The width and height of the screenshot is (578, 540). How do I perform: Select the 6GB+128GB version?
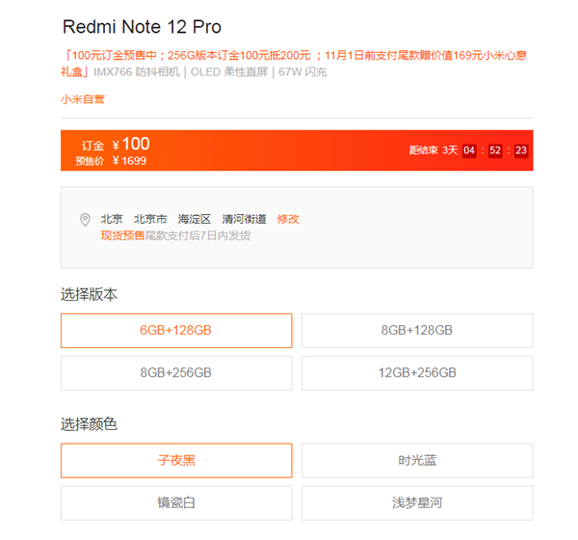(x=176, y=331)
